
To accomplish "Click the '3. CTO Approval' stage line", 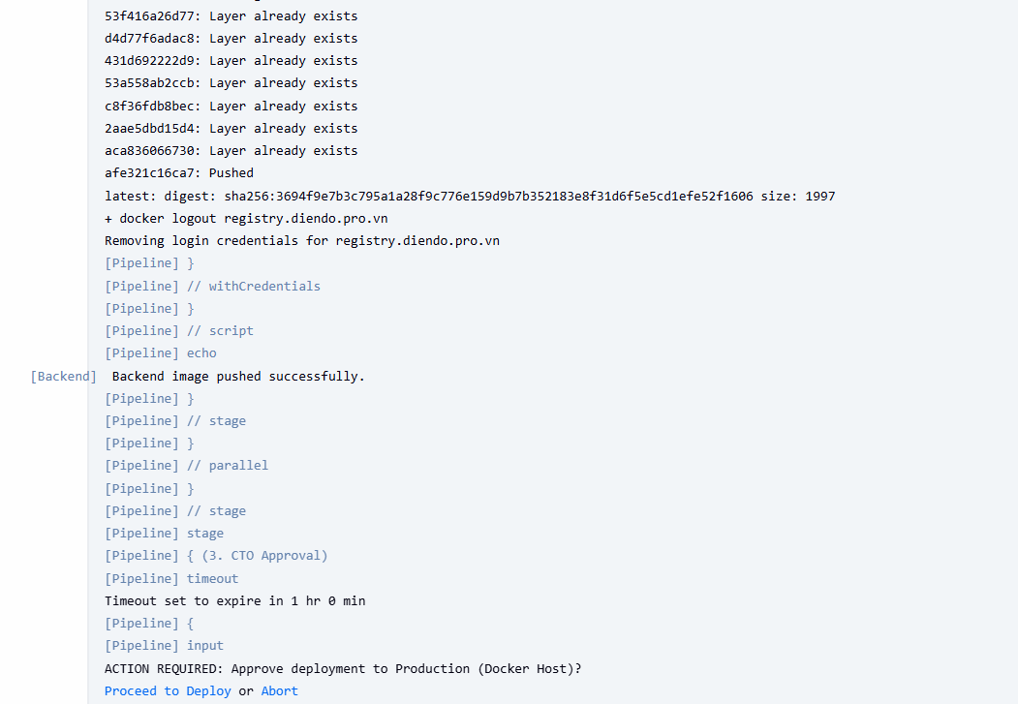I will 216,556.
